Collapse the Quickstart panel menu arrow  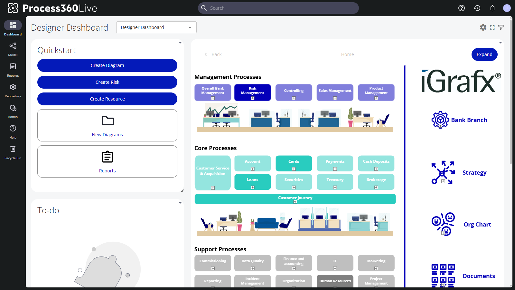coord(180,43)
